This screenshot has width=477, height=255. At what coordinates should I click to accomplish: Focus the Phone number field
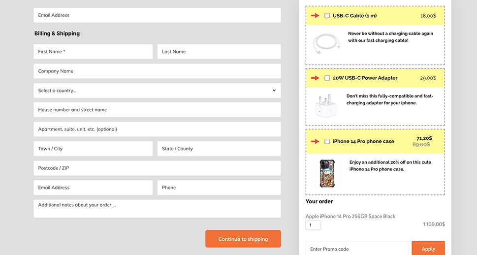(219, 188)
